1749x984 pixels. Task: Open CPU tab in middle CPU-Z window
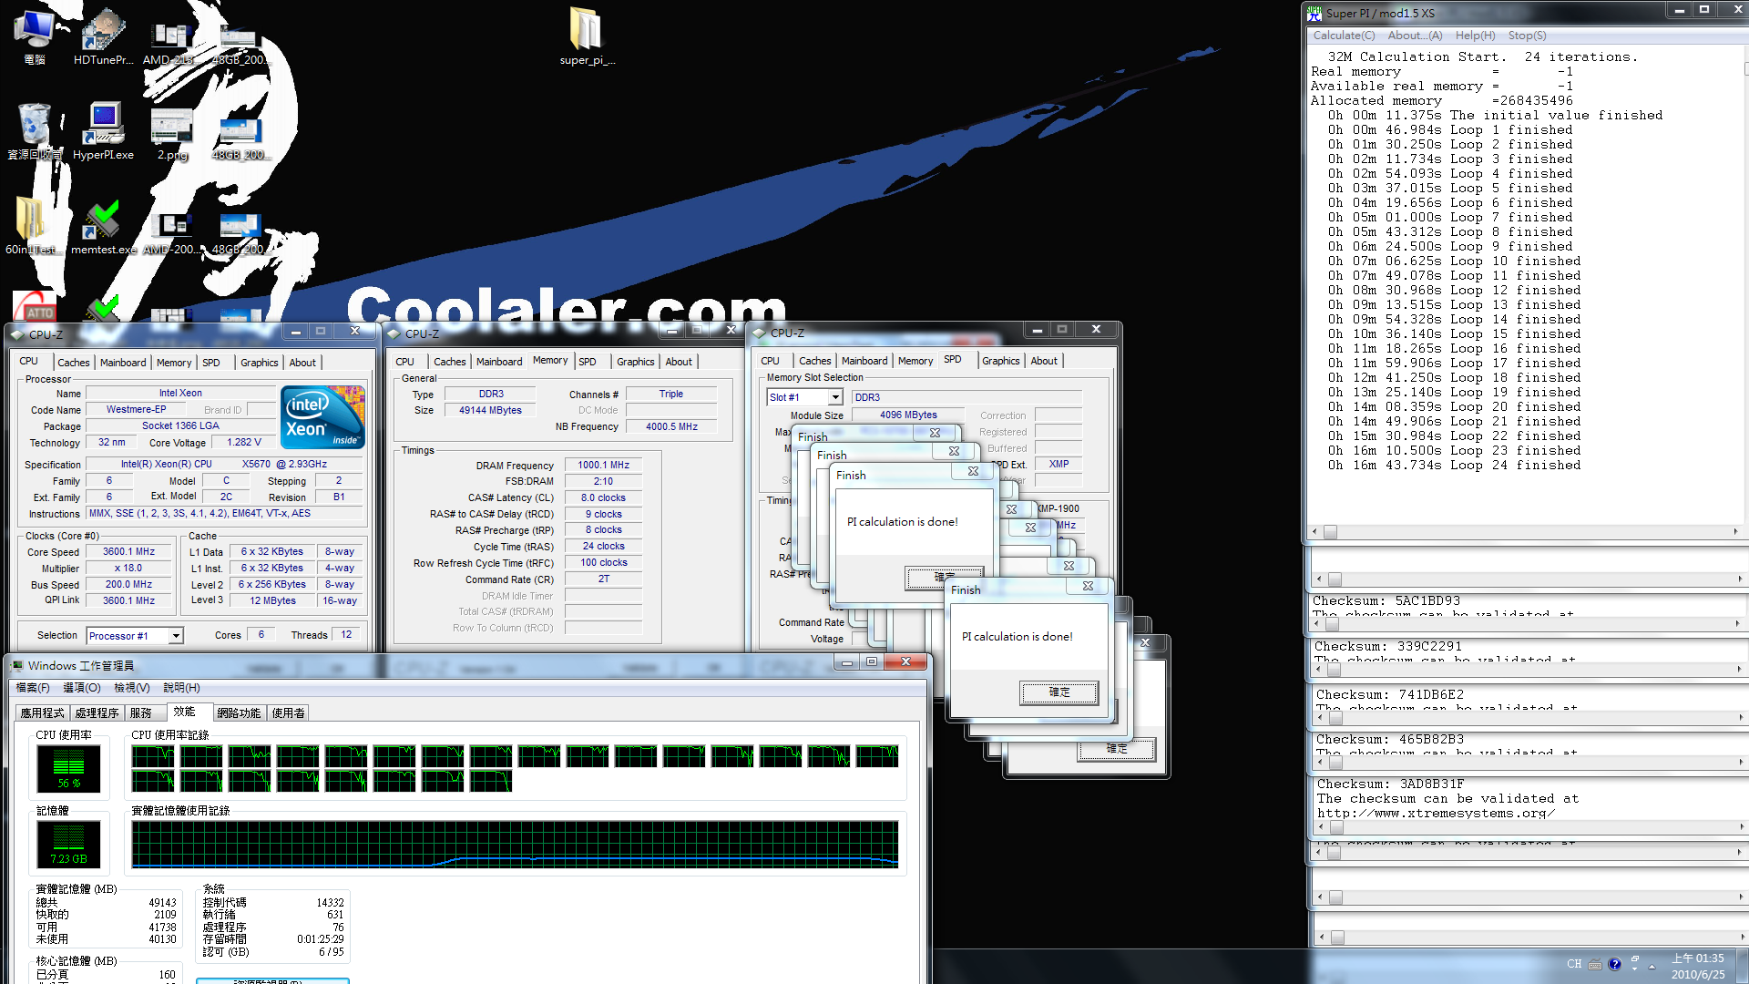tap(405, 362)
